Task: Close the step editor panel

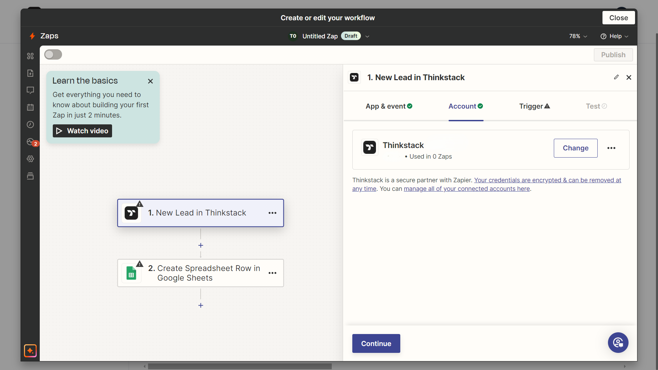Action: [629, 77]
